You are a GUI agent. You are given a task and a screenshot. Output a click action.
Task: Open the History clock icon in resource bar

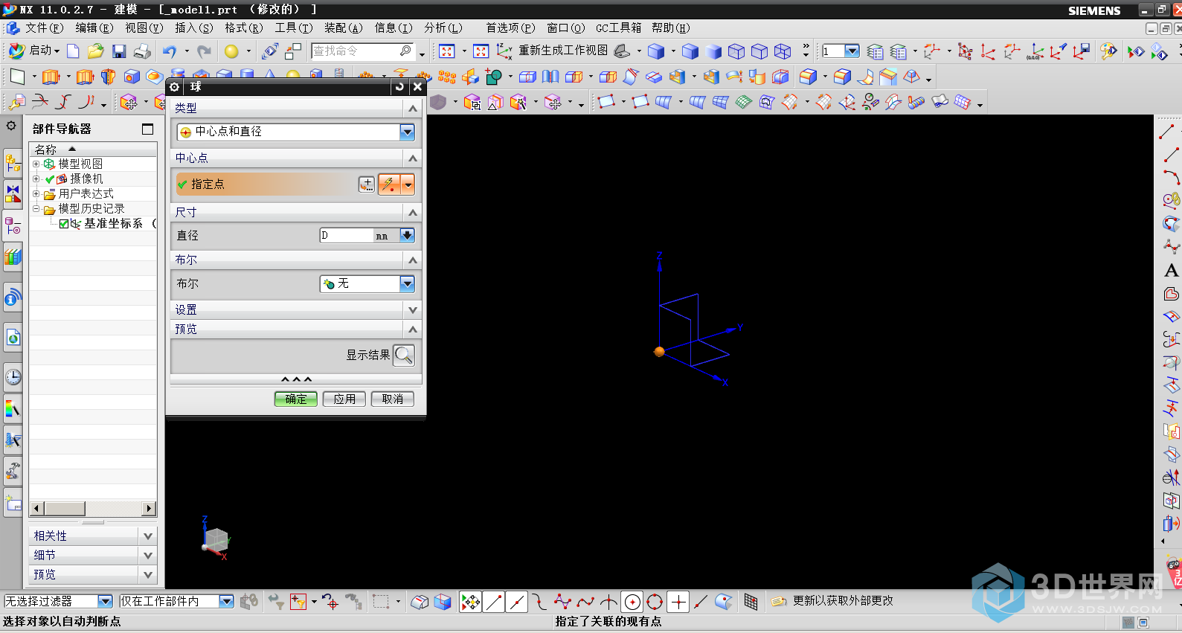coord(13,377)
